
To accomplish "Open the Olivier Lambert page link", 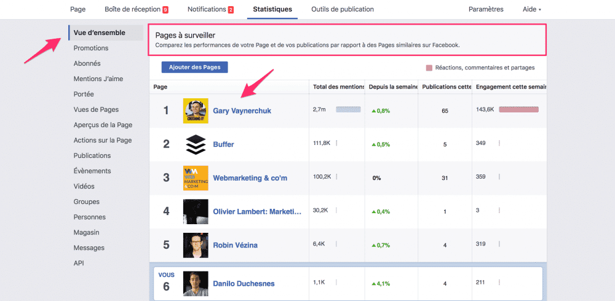I will [257, 212].
